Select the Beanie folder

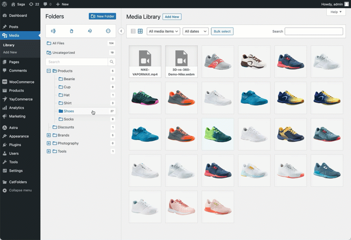(x=87, y=79)
